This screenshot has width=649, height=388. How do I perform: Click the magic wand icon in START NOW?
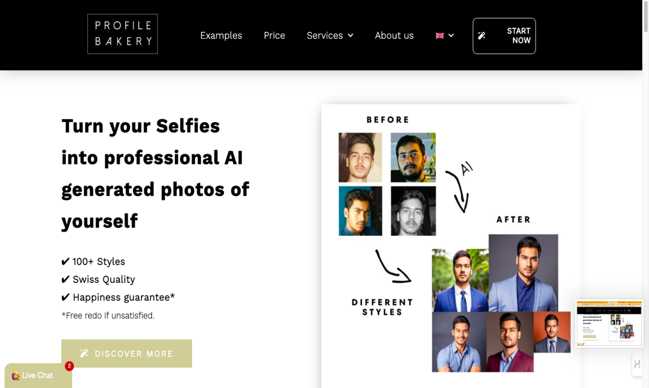[481, 36]
